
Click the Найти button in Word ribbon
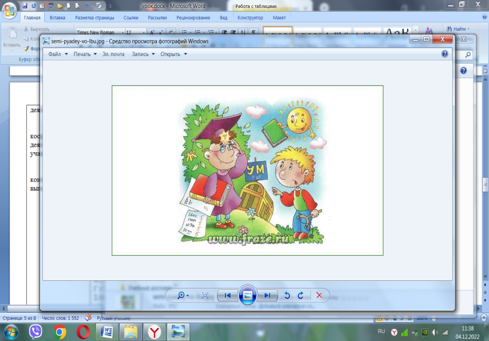point(458,29)
